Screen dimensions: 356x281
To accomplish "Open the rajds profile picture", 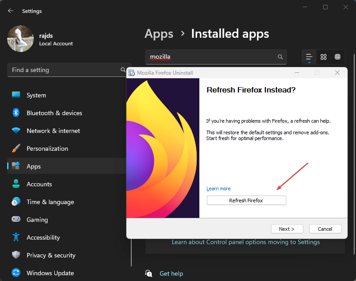I will tap(20, 39).
